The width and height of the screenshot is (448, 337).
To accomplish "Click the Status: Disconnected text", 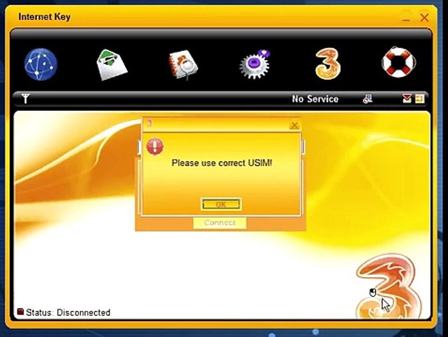I will pos(68,313).
